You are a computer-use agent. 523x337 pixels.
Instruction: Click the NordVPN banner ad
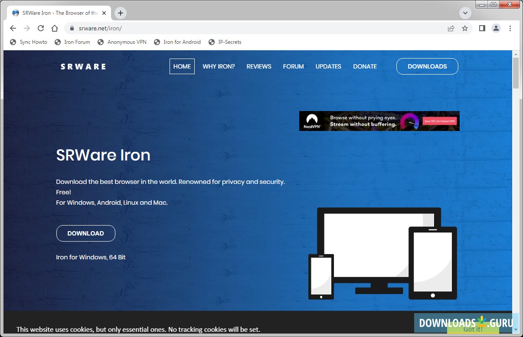379,121
